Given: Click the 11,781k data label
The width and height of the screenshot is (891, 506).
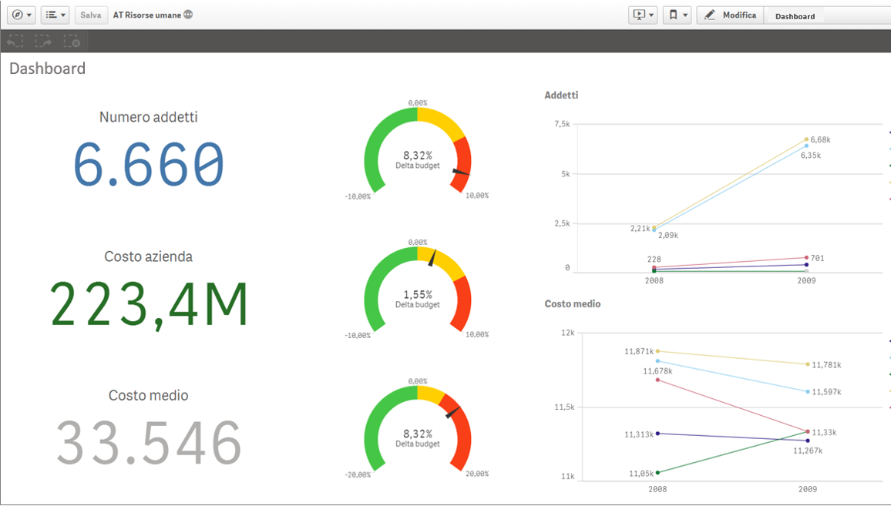Looking at the screenshot, I should coord(827,365).
